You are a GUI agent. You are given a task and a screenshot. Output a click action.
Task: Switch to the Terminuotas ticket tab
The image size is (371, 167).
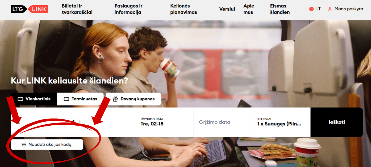[x=80, y=99]
